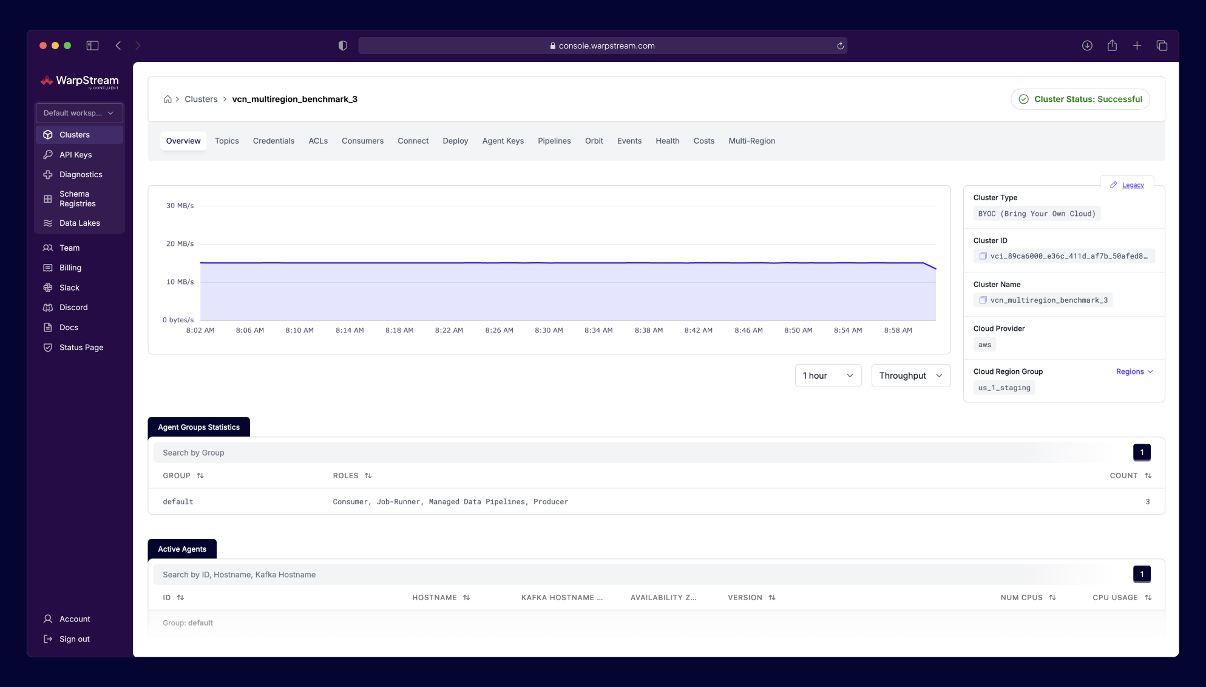Open the browser downloads icon
The height and width of the screenshot is (687, 1206).
point(1087,46)
